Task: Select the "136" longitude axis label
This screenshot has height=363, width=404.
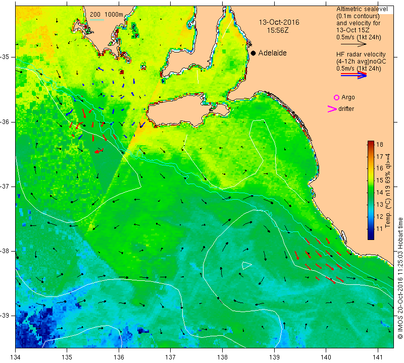Action: pos(119,357)
